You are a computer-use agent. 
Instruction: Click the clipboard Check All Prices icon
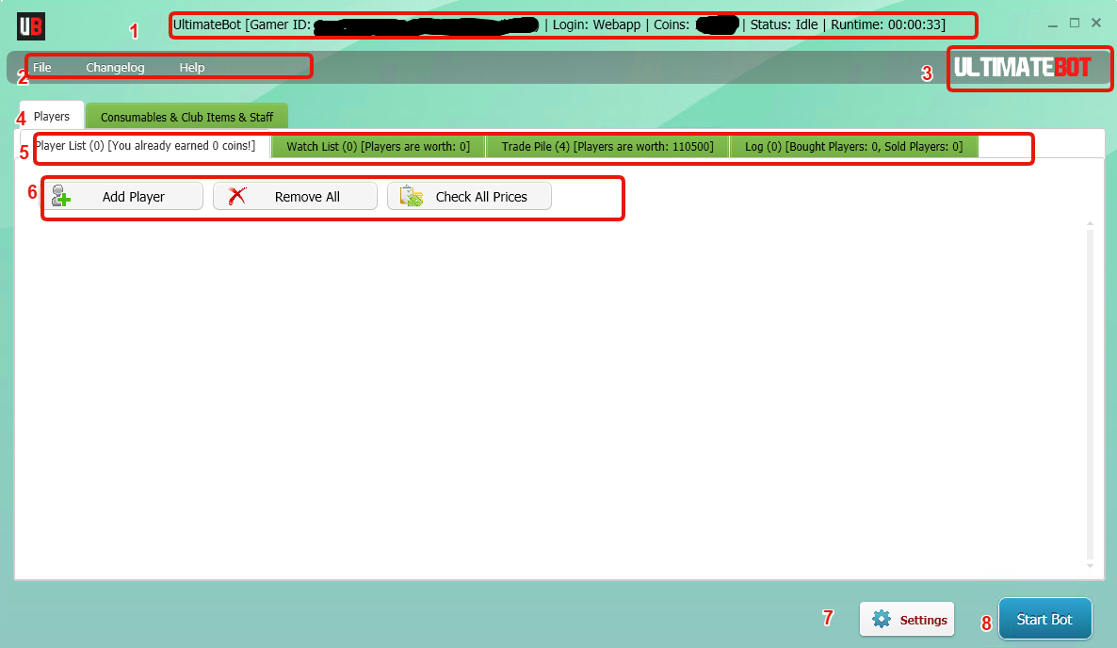[x=411, y=196]
